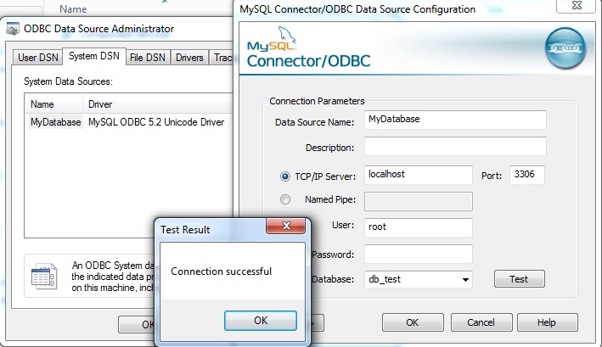Click the empty Password field
This screenshot has width=602, height=347.
coord(418,254)
